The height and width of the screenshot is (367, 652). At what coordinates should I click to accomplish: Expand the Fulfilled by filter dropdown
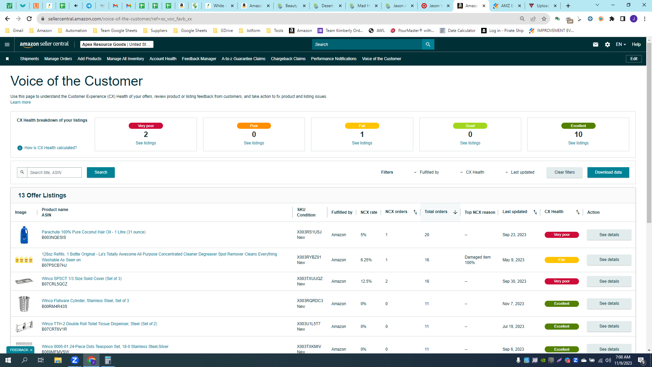427,172
